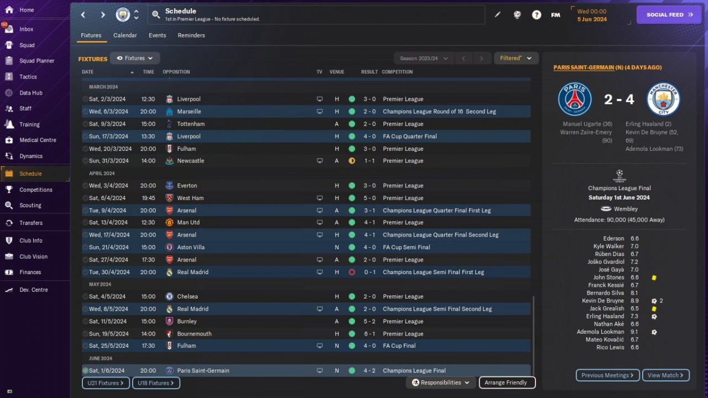Click the 5 Jun 2024 date display

pyautogui.click(x=592, y=19)
